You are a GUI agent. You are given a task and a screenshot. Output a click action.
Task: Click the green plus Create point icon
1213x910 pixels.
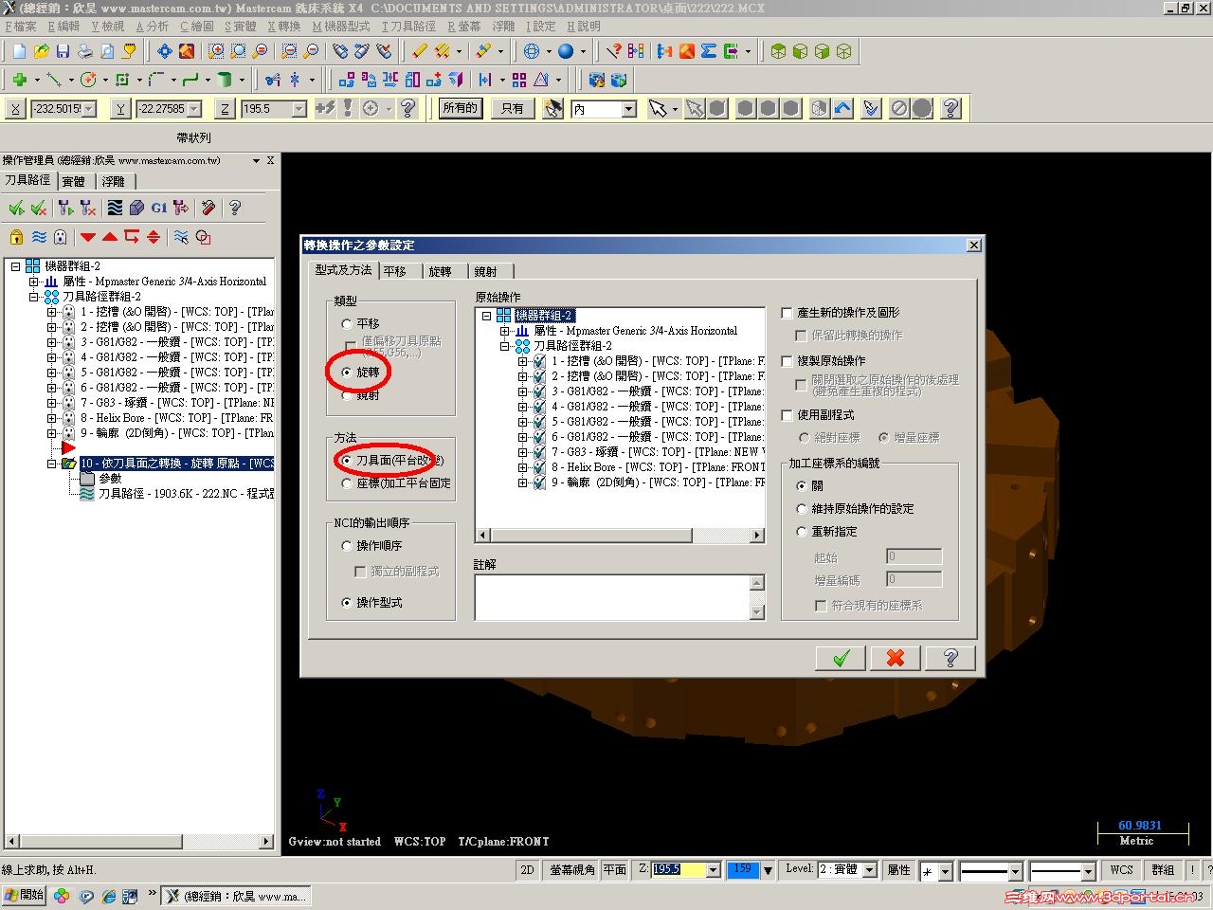pos(19,80)
